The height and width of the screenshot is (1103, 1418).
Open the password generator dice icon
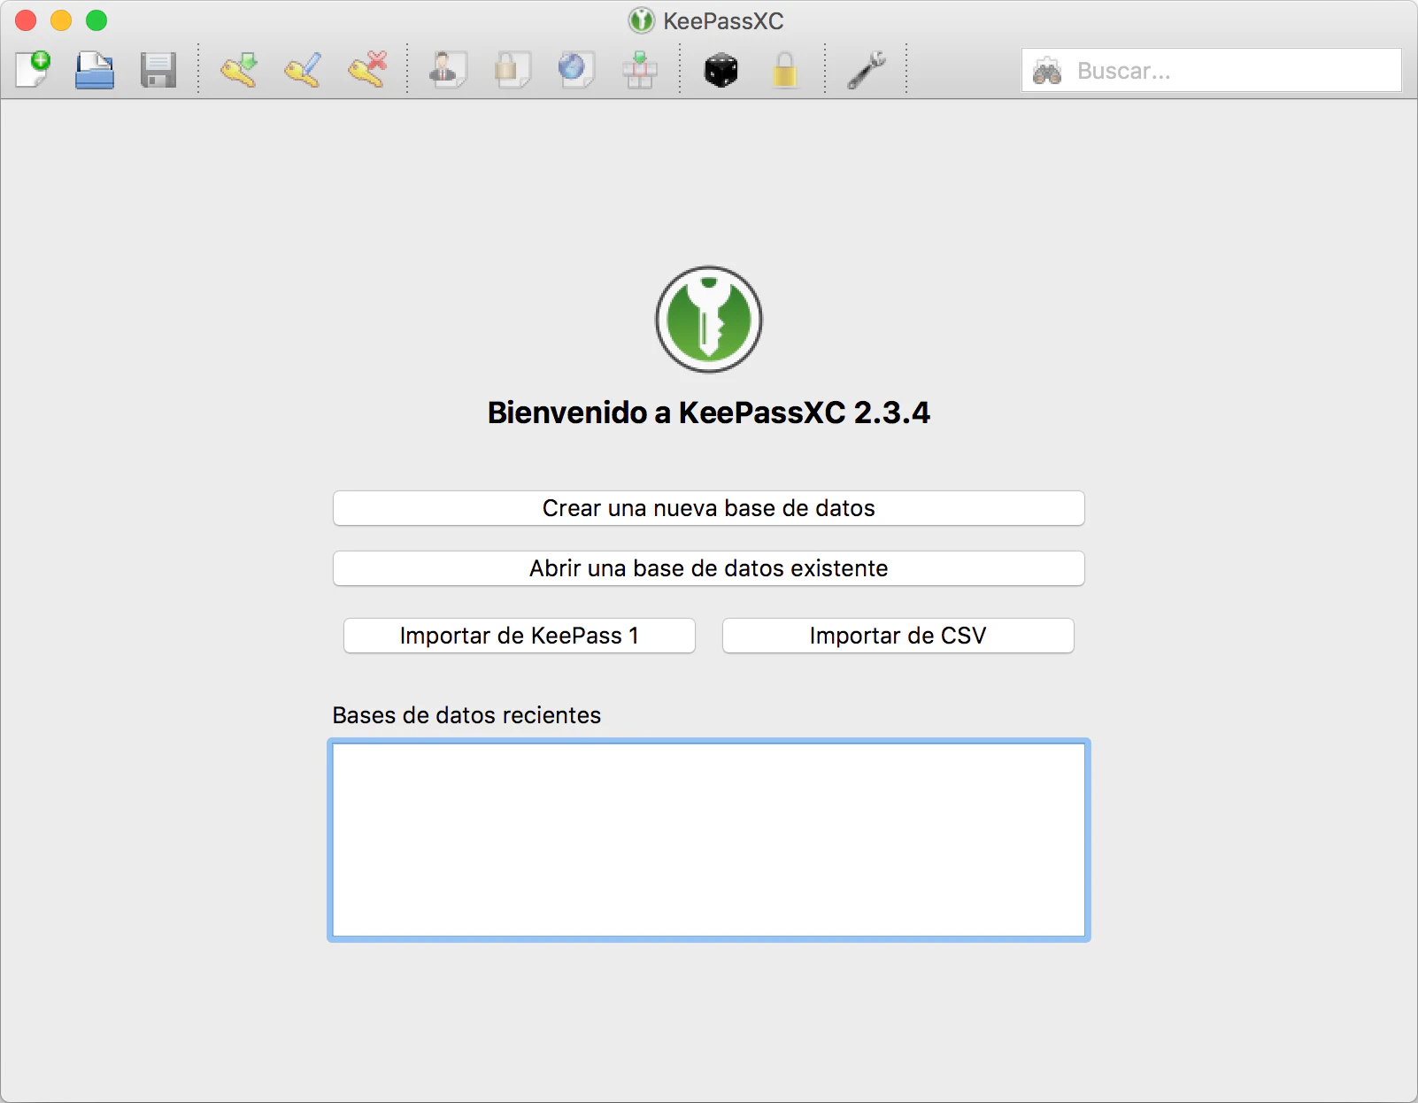point(721,70)
